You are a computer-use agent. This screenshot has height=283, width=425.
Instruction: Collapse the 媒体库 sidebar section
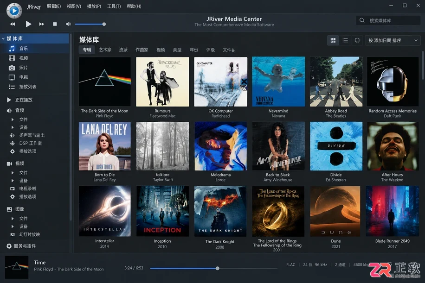click(x=3, y=39)
